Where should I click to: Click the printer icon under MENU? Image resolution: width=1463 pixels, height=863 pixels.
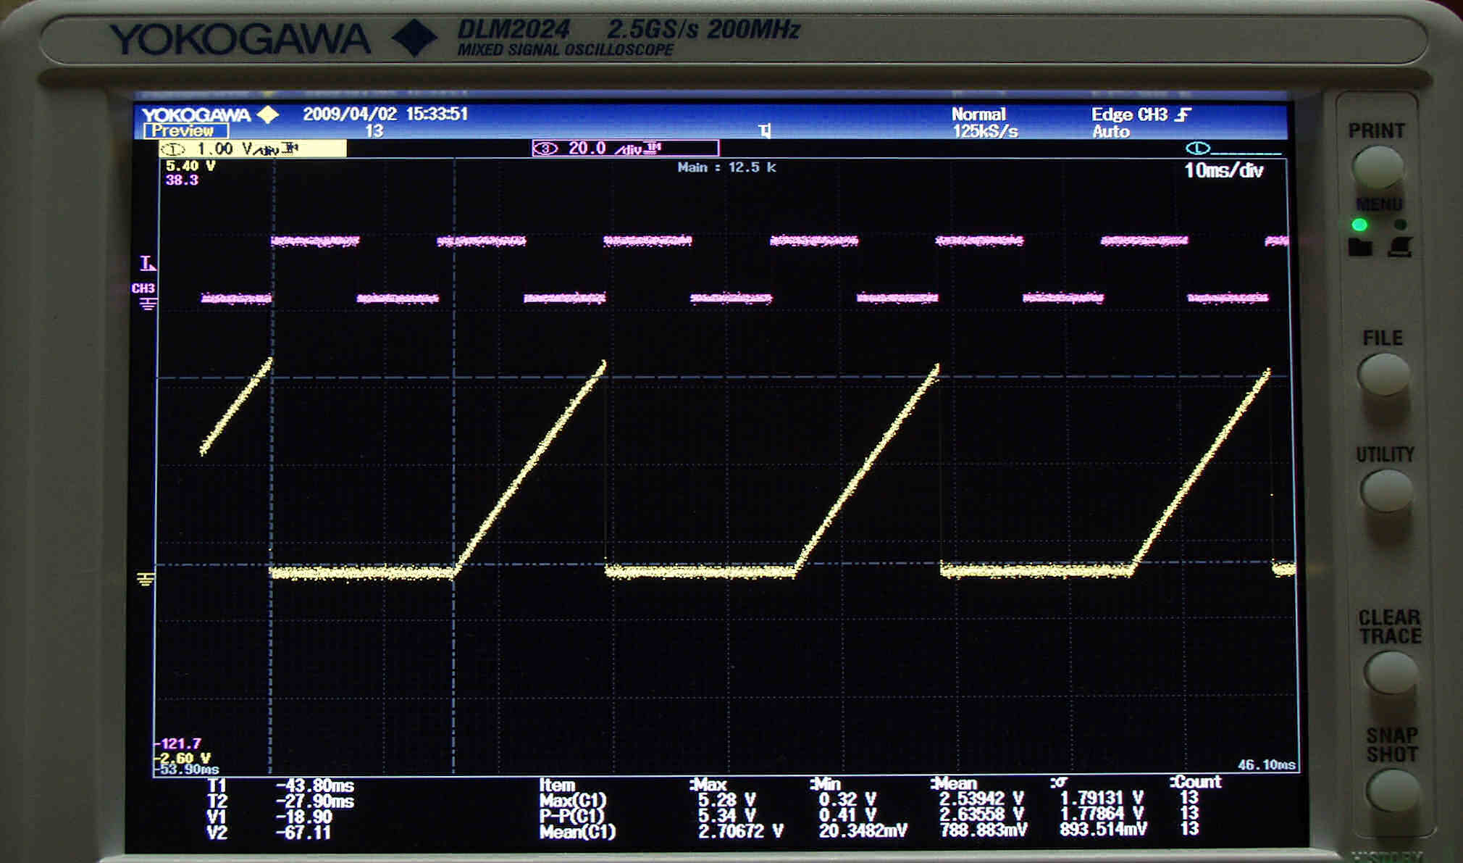[x=1400, y=247]
